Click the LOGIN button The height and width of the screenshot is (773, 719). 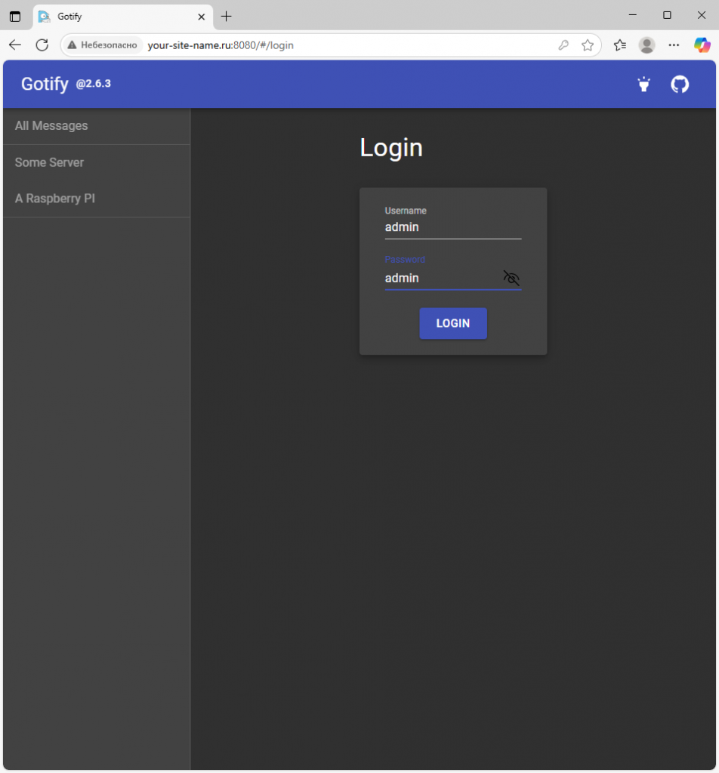[452, 323]
